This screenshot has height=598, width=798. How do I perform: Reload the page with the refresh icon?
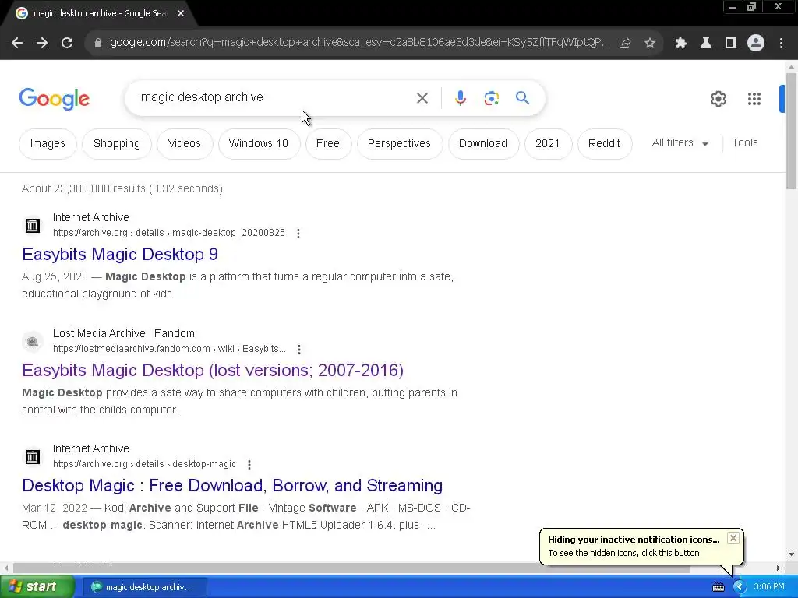click(x=67, y=44)
